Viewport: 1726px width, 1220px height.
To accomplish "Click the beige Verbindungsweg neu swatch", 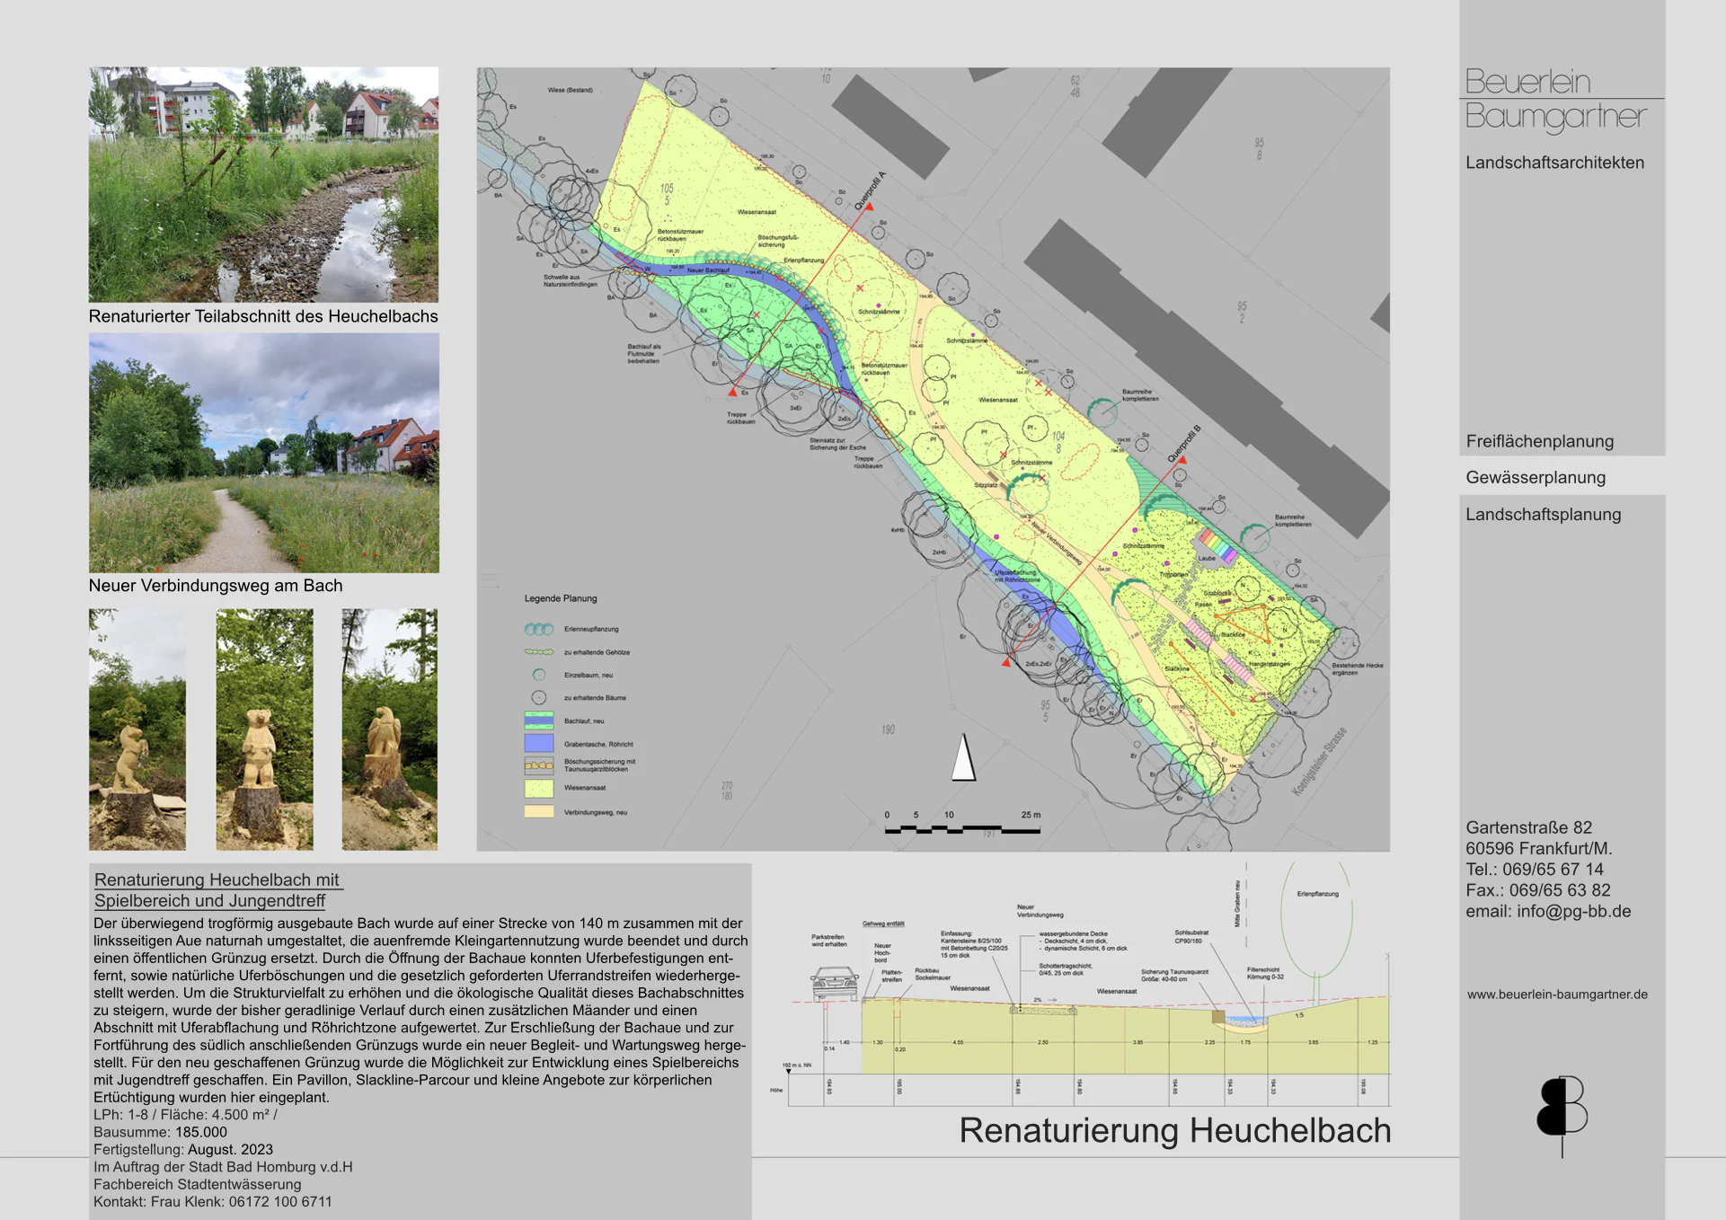I will tap(539, 812).
